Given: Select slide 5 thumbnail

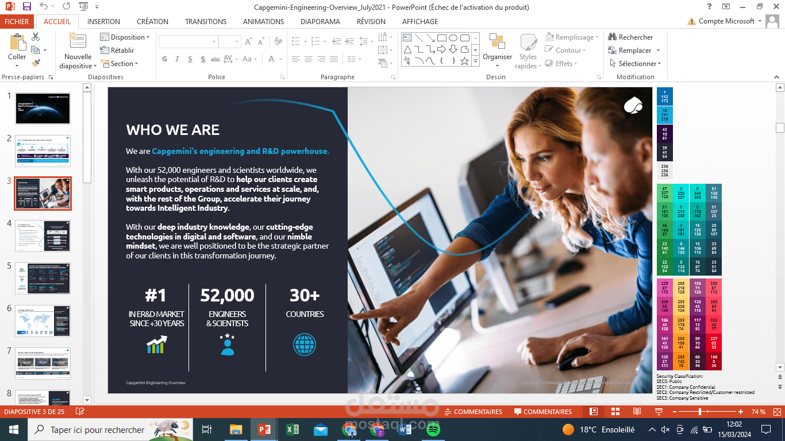Looking at the screenshot, I should (43, 278).
